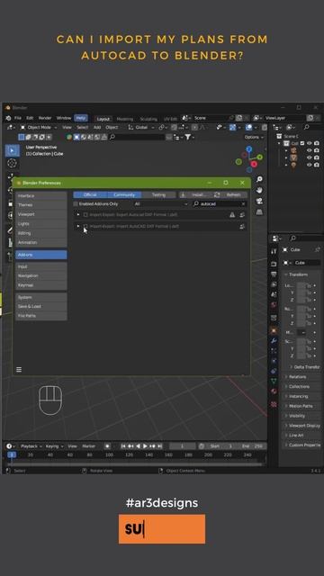Viewport: 324px width, 576px height.
Task: Click the blue playhead on the timeline
Action: (12, 455)
